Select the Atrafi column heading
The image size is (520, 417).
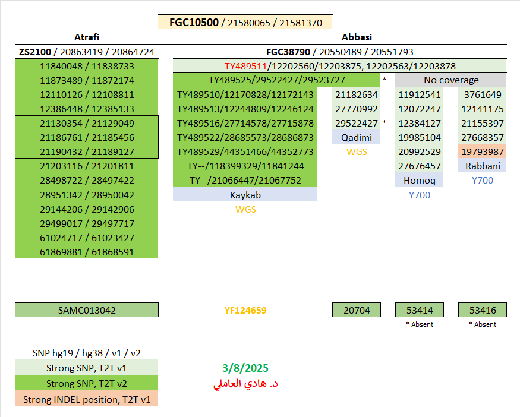click(86, 37)
